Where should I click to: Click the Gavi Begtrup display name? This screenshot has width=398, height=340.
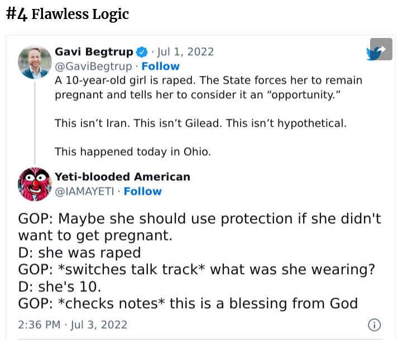coord(94,52)
